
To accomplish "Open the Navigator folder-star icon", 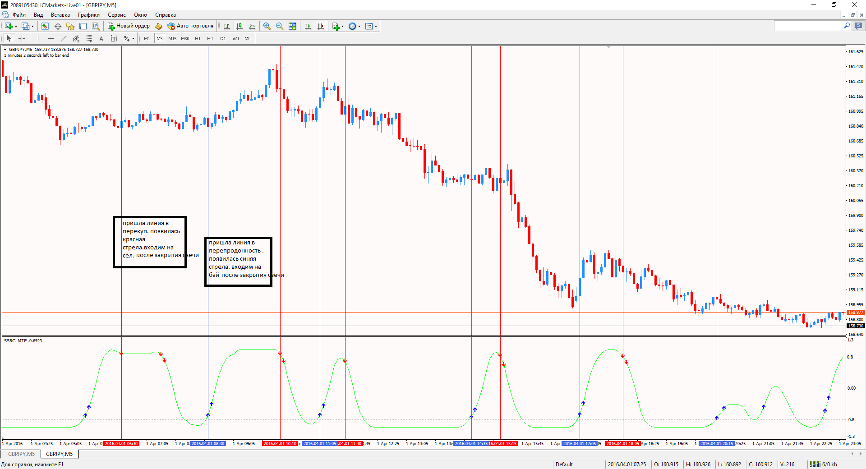I will [70, 26].
